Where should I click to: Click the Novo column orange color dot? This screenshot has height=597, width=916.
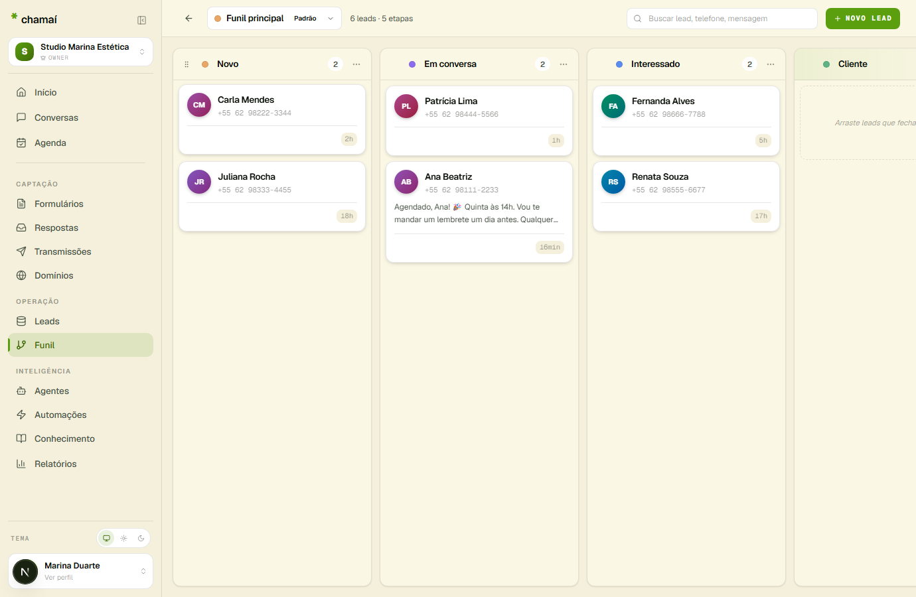pyautogui.click(x=205, y=64)
